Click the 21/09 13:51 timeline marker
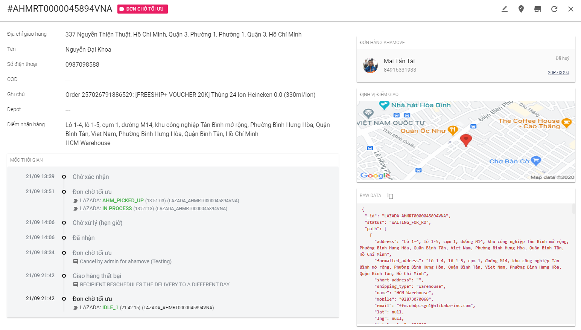The width and height of the screenshot is (581, 330). 64,192
